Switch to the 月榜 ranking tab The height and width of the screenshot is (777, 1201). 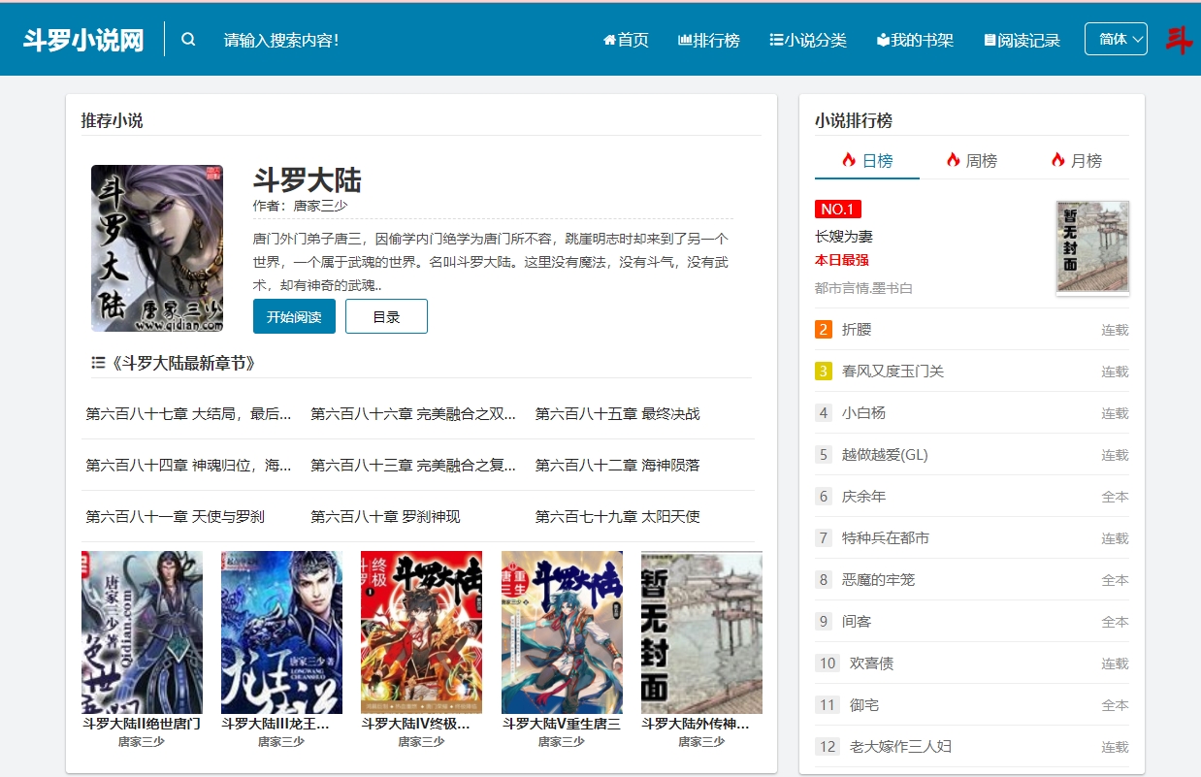point(1077,160)
